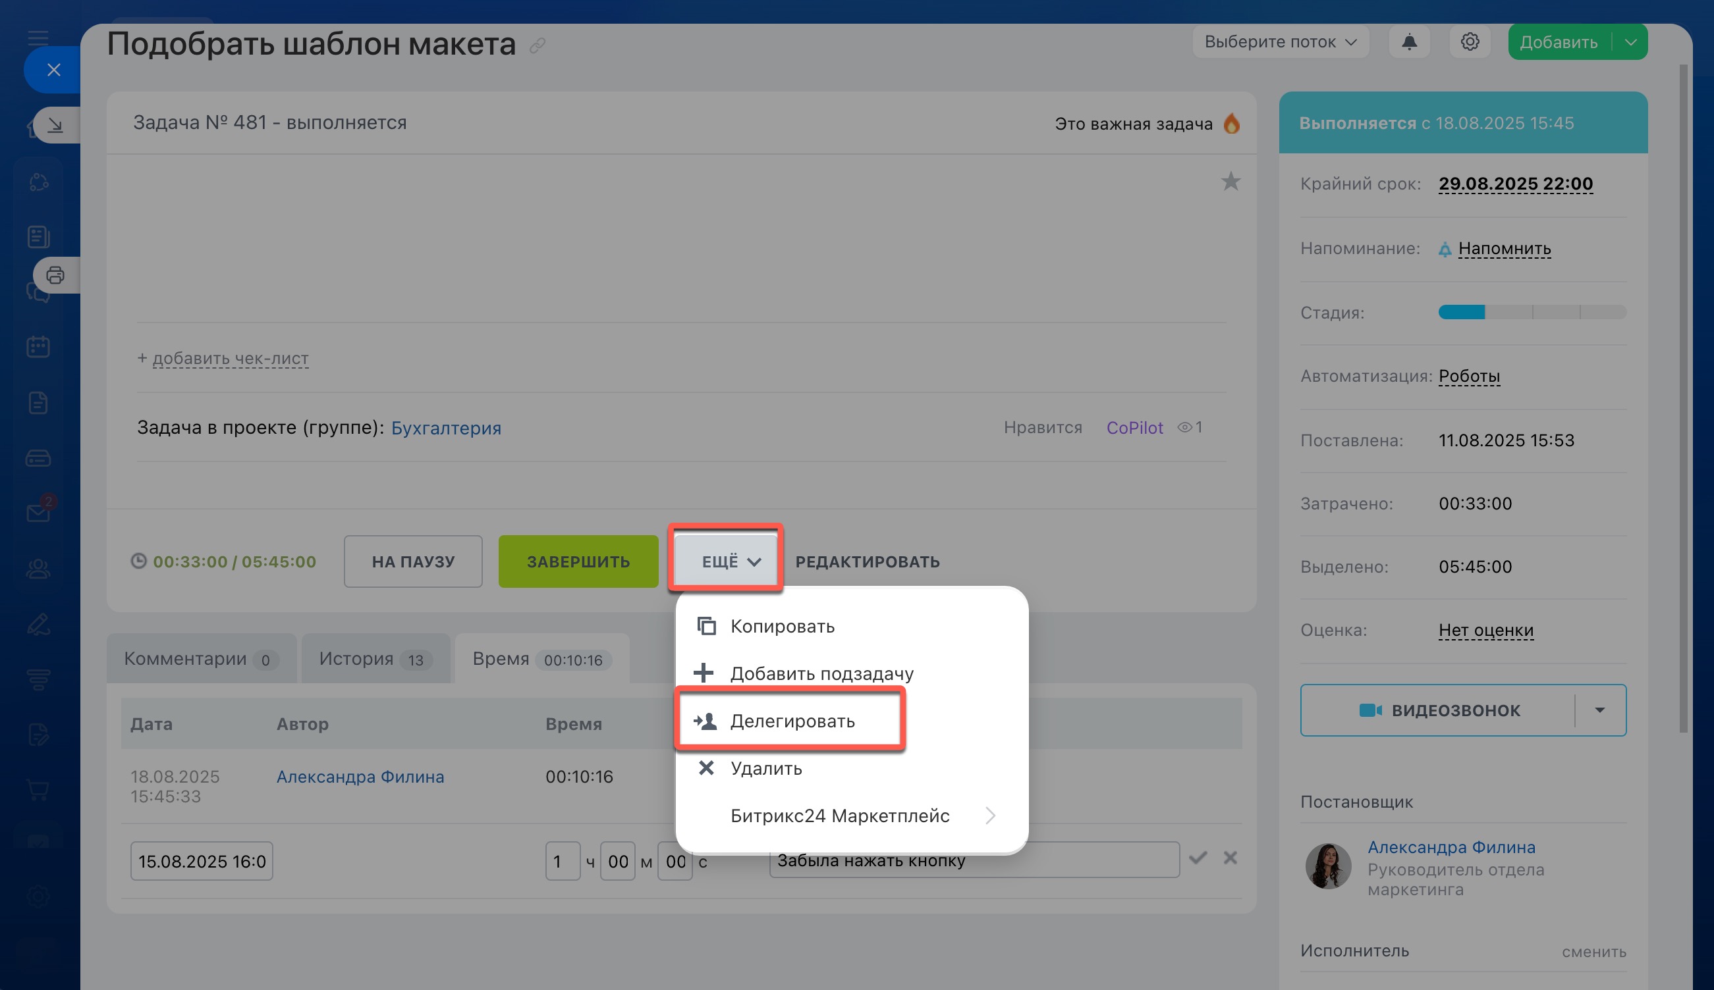The image size is (1714, 990).
Task: Click ЗАВЕРШИТЬ button
Action: point(578,561)
